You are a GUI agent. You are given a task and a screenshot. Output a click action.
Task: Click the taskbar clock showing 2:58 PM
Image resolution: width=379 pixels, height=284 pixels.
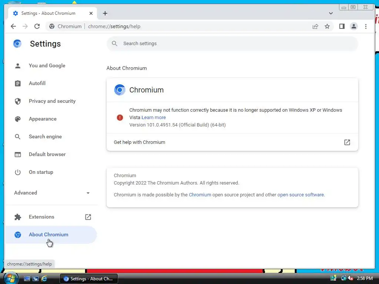click(365, 278)
